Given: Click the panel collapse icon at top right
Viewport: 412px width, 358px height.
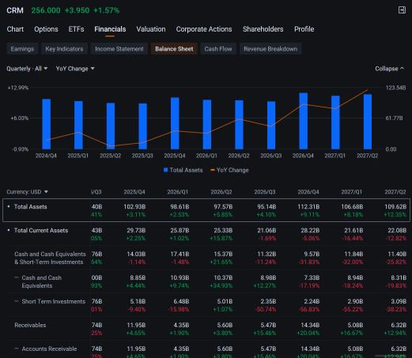Looking at the screenshot, I should (402, 10).
